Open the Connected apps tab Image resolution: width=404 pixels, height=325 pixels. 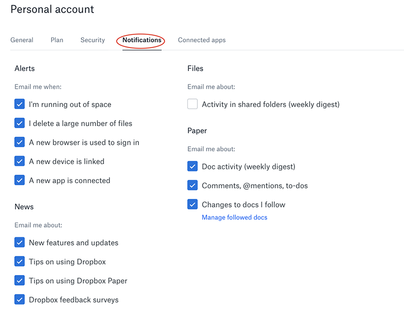click(201, 40)
